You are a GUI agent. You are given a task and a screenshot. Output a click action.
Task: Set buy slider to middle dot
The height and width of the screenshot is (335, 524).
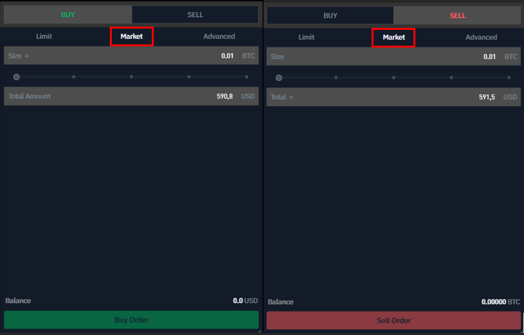tap(131, 77)
